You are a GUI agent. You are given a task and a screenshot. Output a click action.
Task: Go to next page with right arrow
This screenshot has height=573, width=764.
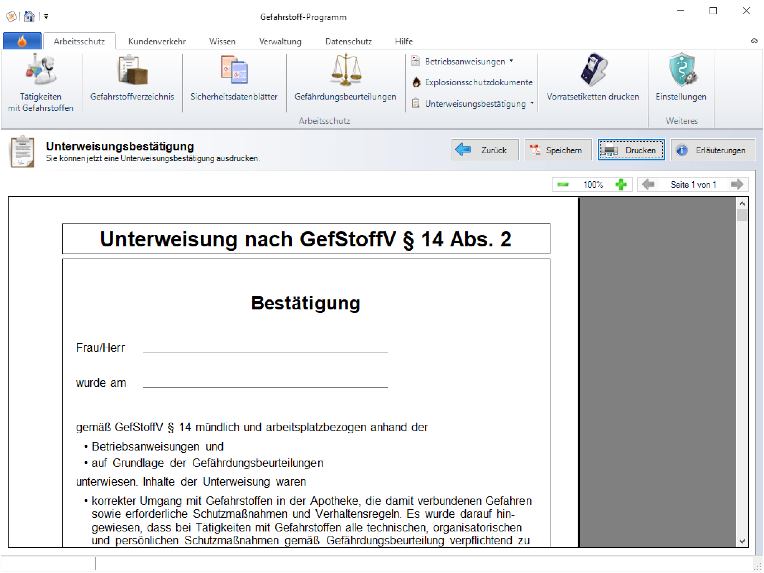click(x=737, y=184)
